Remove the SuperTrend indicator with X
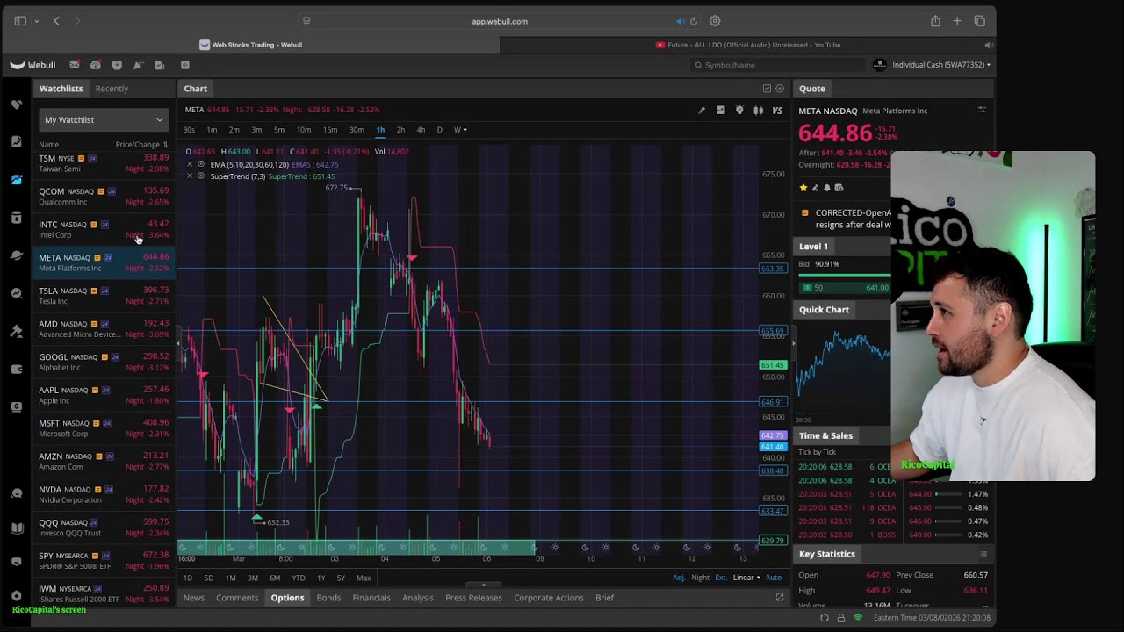The height and width of the screenshot is (632, 1124). (190, 176)
